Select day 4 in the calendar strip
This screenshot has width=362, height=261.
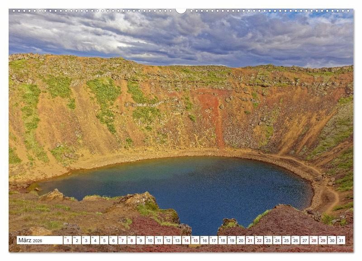point(95,240)
